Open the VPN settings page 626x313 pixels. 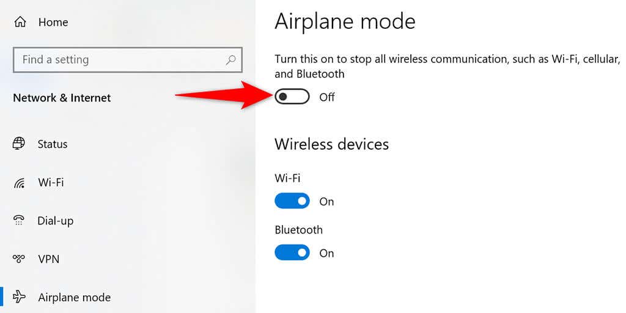click(x=49, y=259)
